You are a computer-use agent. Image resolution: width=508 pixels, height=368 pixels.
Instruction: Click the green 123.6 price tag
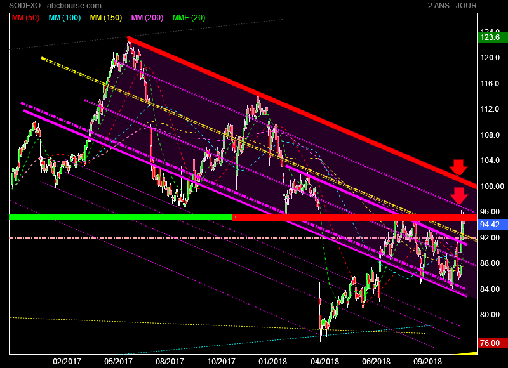point(493,37)
